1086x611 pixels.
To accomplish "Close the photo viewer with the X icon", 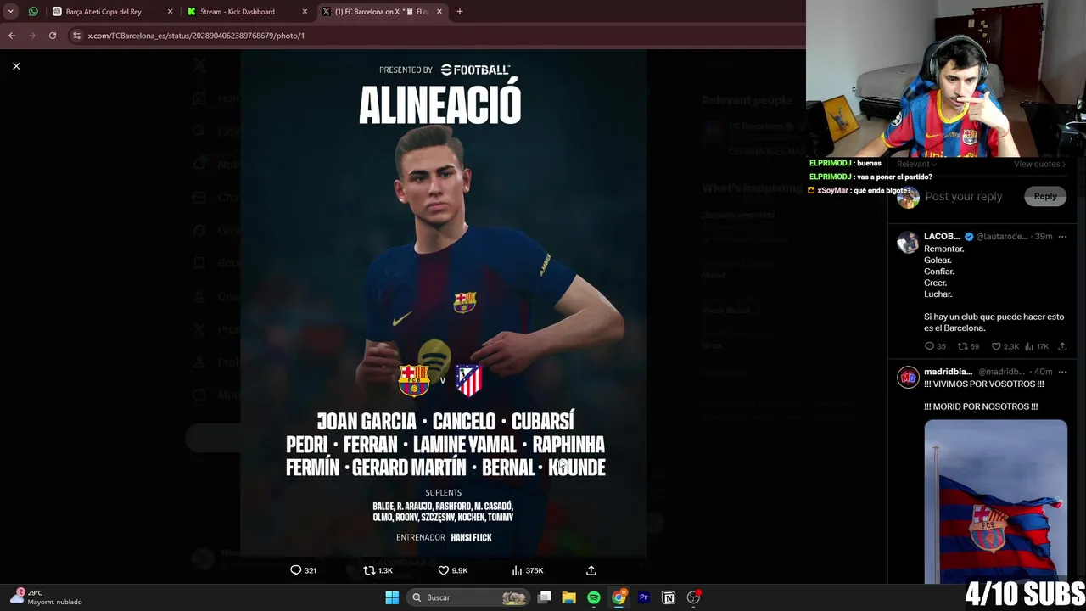I will coord(16,66).
